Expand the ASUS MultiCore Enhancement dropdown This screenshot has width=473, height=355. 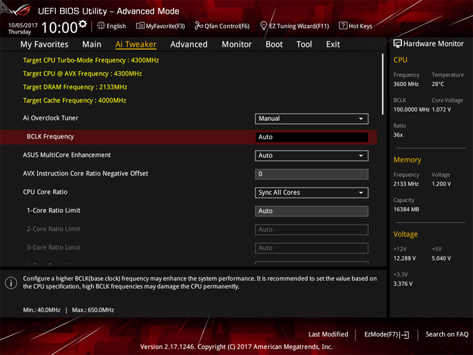click(311, 155)
